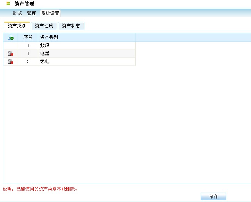Viewport: 251px width, 202px height.
Task: Switch to the 资产类别 tab
Action: pos(17,26)
